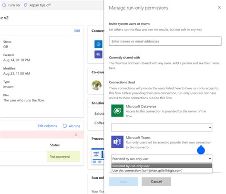Open the Edit columns link
Image resolution: width=226 pixels, height=194 pixels.
47,126
